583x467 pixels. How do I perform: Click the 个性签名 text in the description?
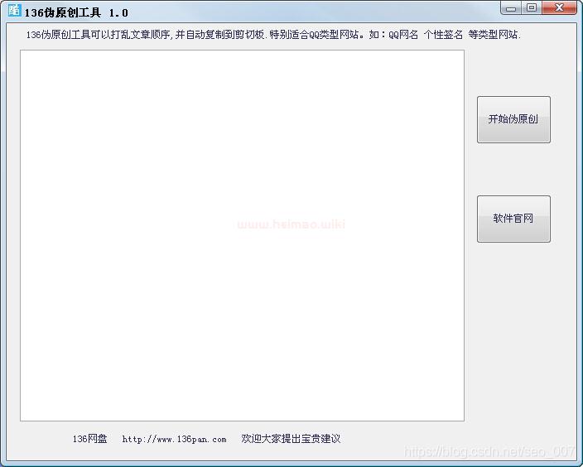[443, 35]
